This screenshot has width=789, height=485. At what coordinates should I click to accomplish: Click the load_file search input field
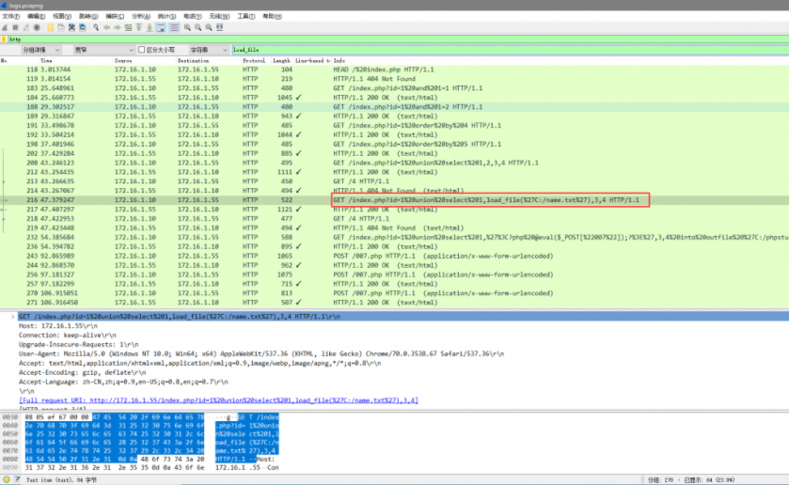[x=511, y=50]
